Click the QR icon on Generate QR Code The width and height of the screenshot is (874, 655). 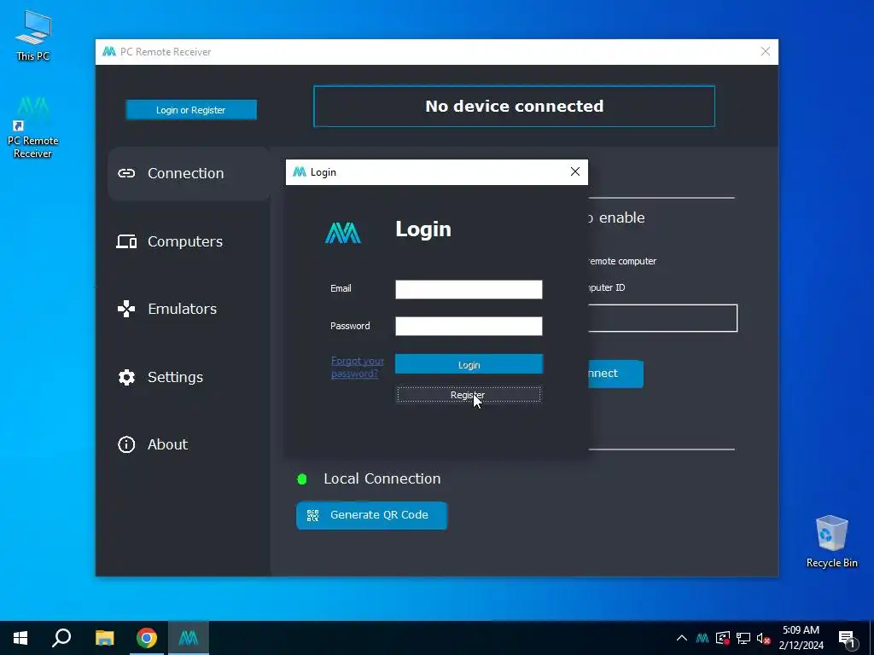click(x=312, y=515)
